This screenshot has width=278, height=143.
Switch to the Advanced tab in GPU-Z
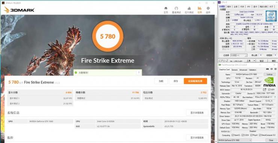[x=243, y=70]
